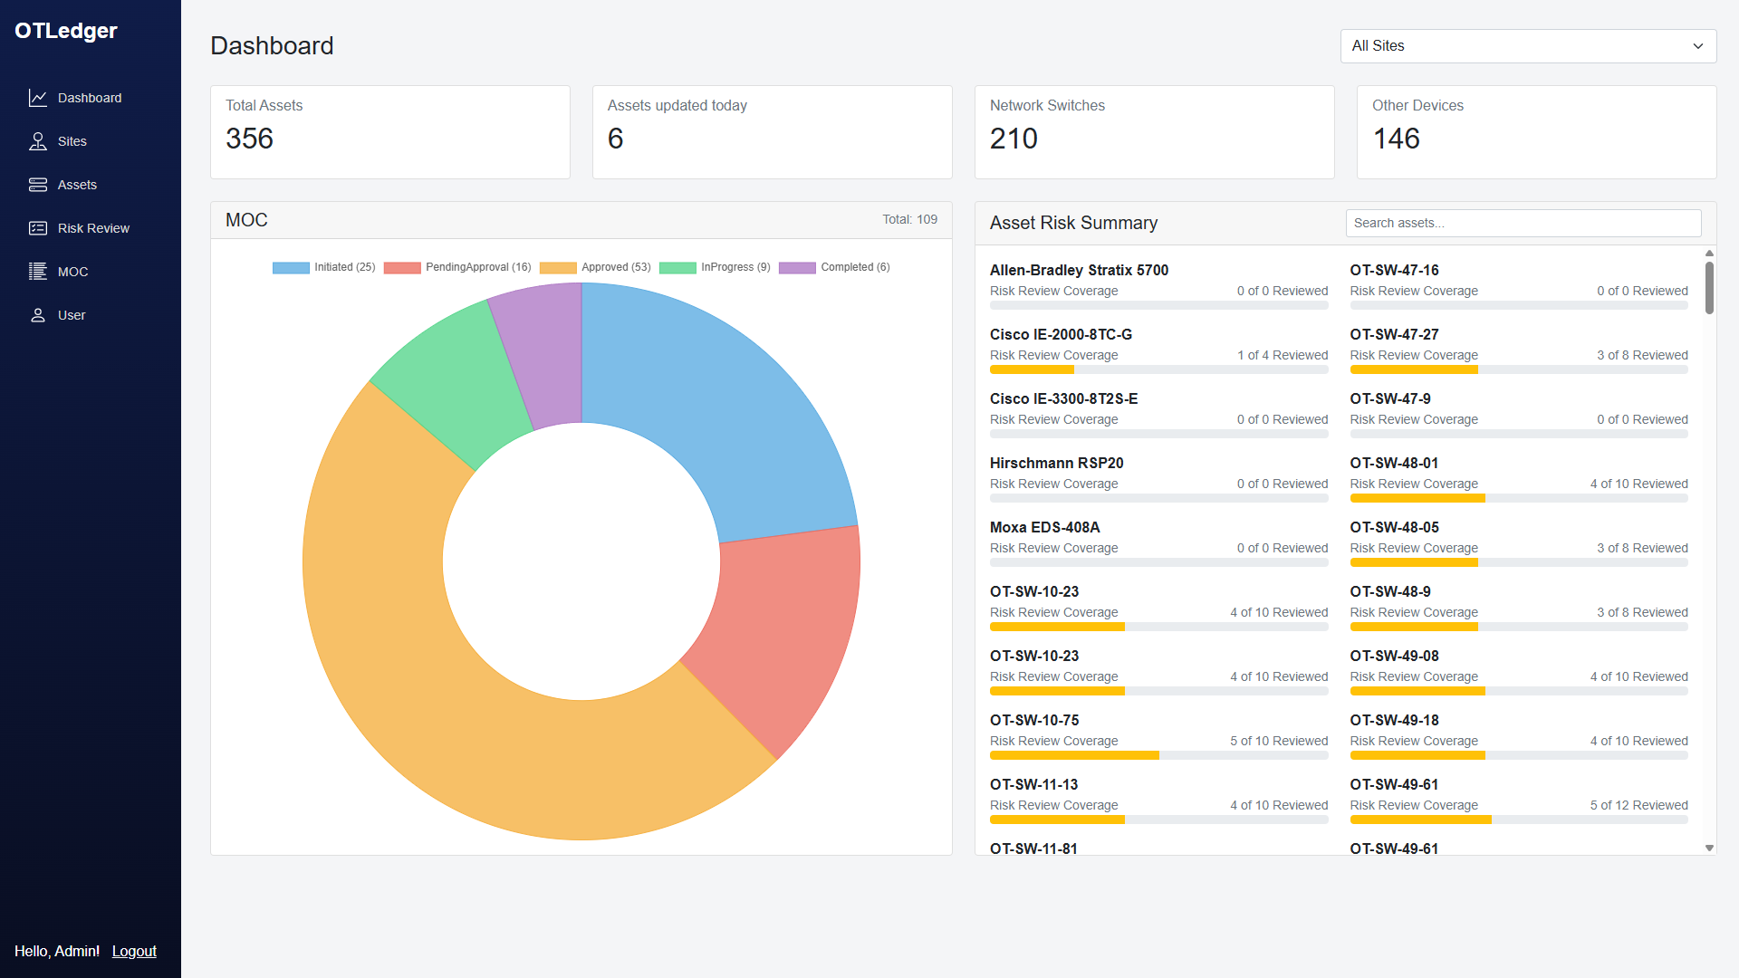Click the Logout link

(x=134, y=951)
